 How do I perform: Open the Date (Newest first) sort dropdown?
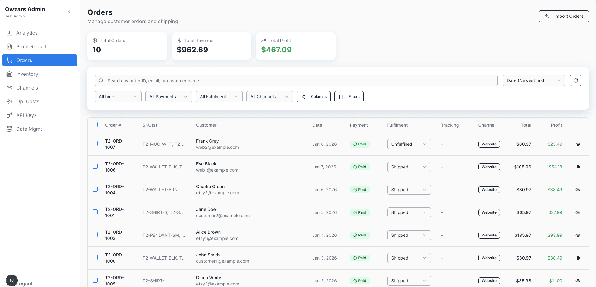click(534, 80)
